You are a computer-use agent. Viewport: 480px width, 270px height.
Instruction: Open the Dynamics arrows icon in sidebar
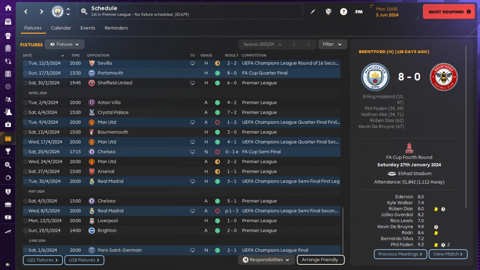coord(8,61)
